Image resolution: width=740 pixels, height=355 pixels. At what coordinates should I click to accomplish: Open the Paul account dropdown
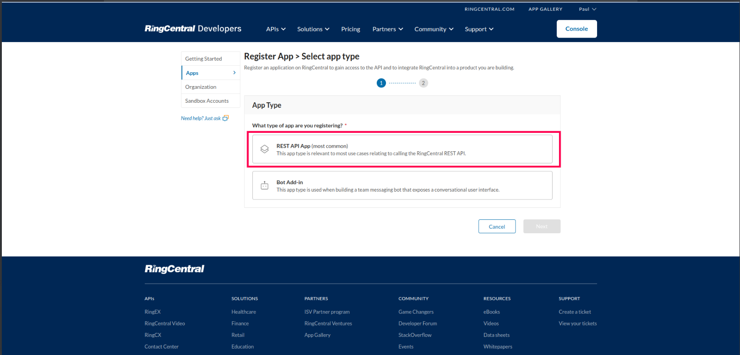tap(587, 9)
